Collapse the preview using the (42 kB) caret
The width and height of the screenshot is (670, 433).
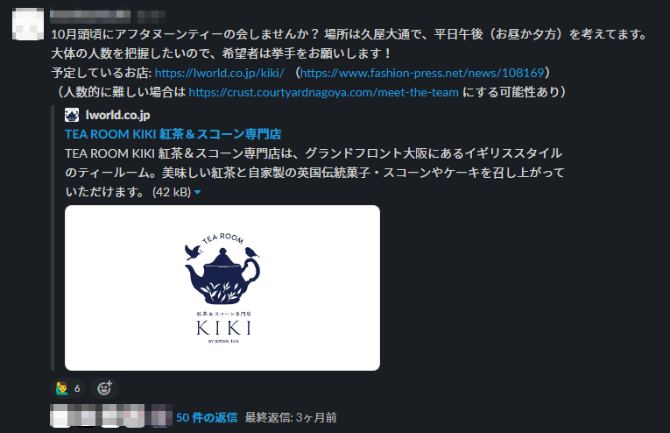point(197,192)
